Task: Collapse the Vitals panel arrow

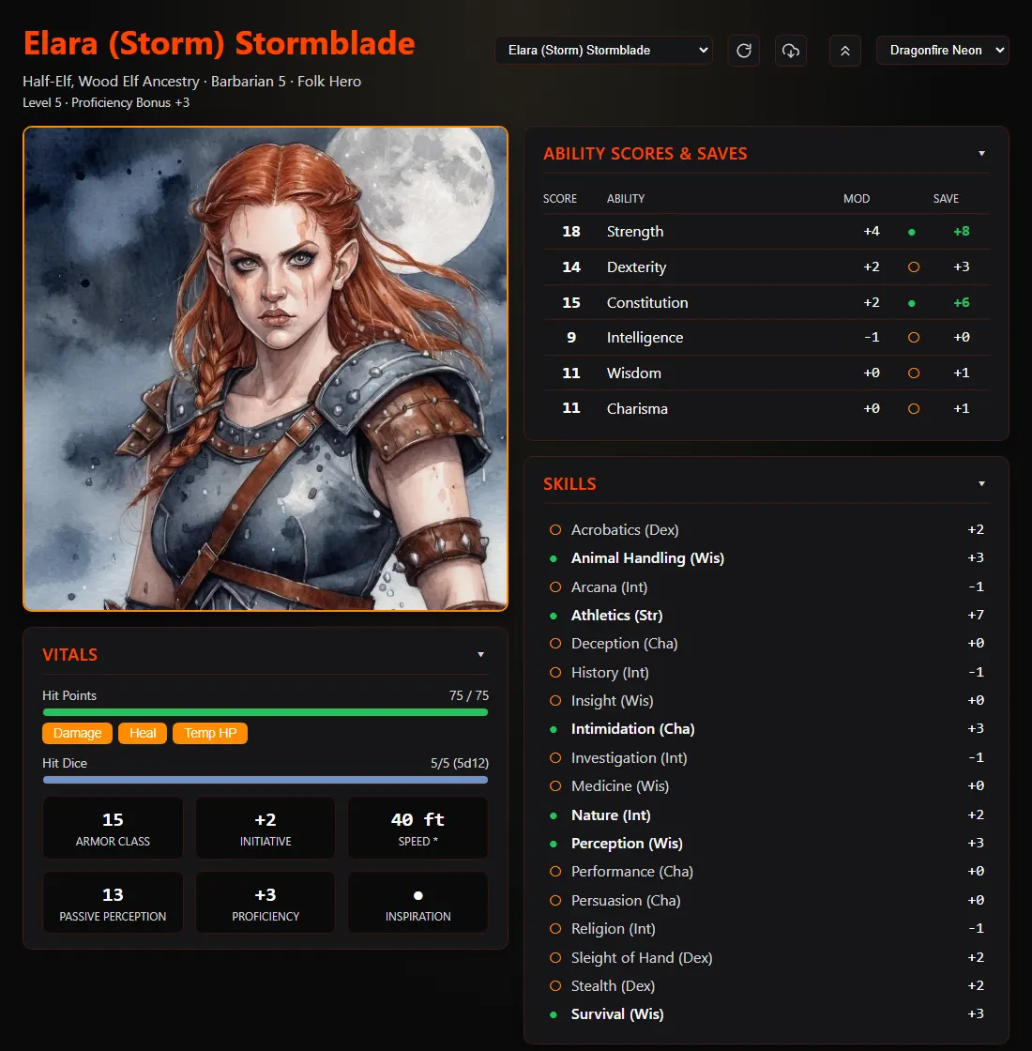Action: 480,655
